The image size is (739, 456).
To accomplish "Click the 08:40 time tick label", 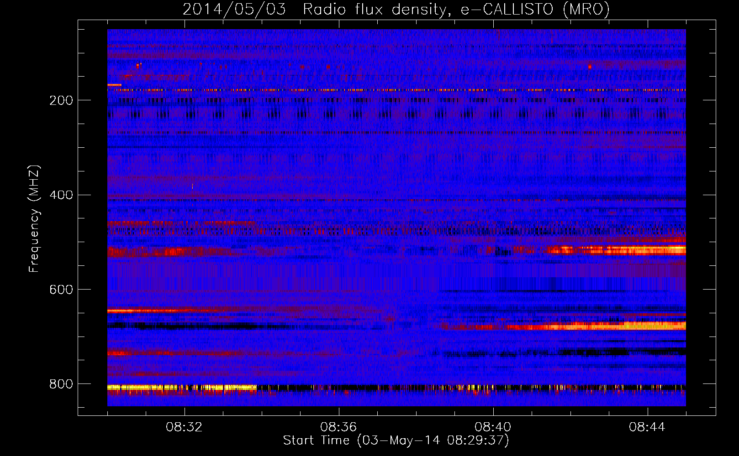I will coord(493,427).
